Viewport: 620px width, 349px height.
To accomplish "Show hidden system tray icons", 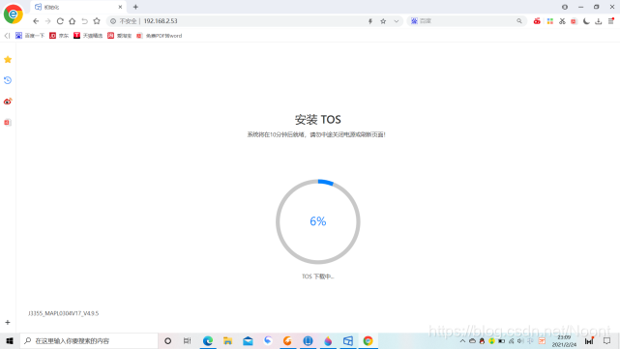I will pos(462,340).
